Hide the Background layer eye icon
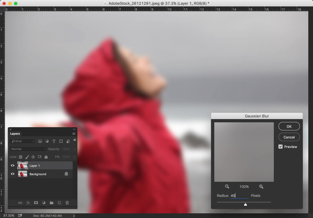 12,174
